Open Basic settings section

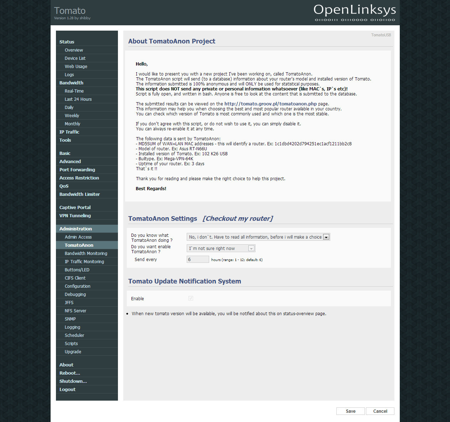(x=87, y=153)
